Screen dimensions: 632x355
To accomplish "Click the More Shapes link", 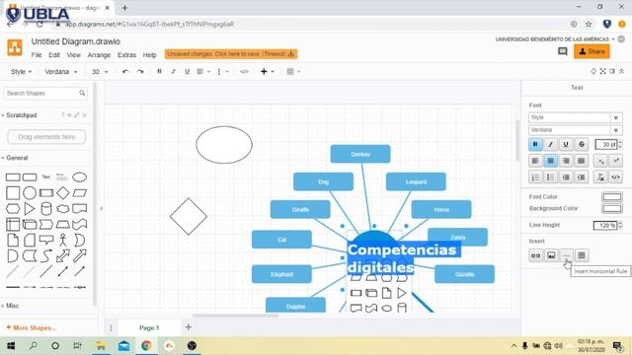I will [31, 327].
